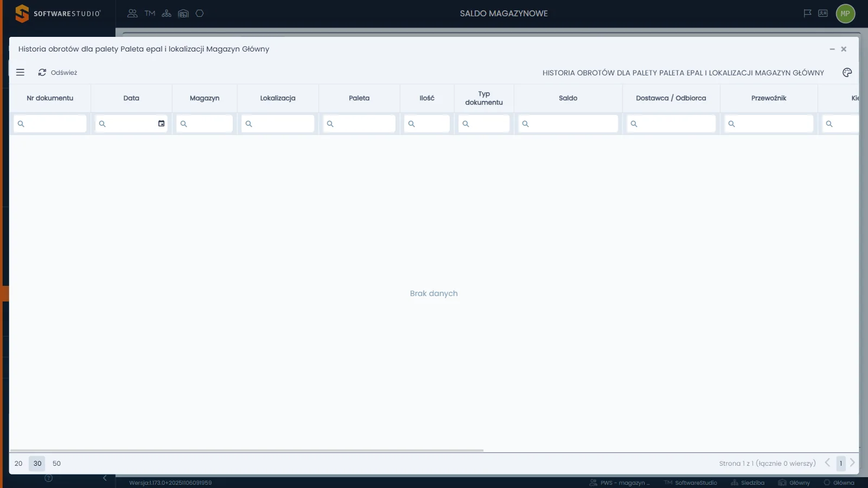The height and width of the screenshot is (488, 868).
Task: Click the Typ dokumentu filter field
Action: tap(484, 124)
